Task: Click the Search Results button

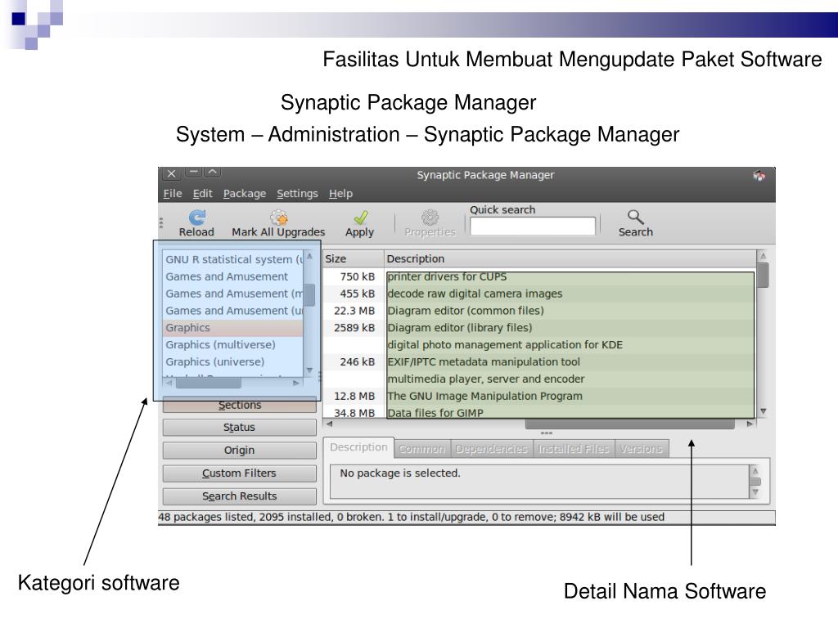Action: [x=240, y=496]
